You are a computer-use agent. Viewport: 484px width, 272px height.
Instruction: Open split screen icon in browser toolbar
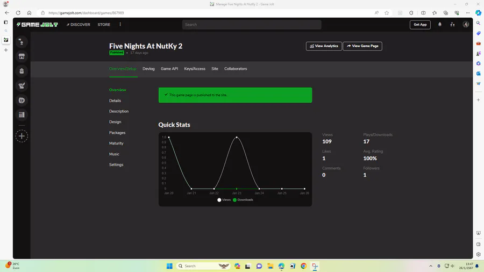423,13
